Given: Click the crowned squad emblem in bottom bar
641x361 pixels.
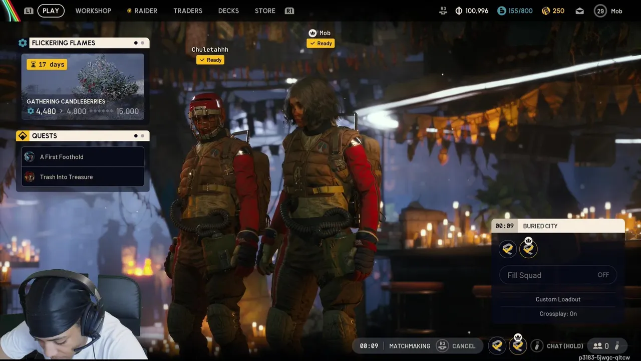Looking at the screenshot, I should (x=518, y=345).
